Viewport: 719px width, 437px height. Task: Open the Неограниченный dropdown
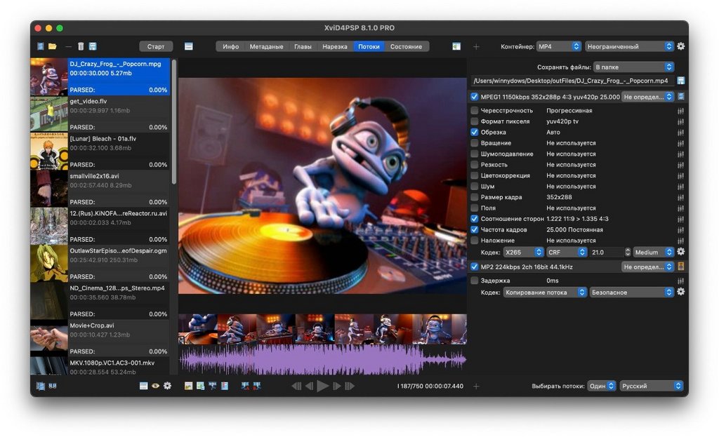coord(629,46)
